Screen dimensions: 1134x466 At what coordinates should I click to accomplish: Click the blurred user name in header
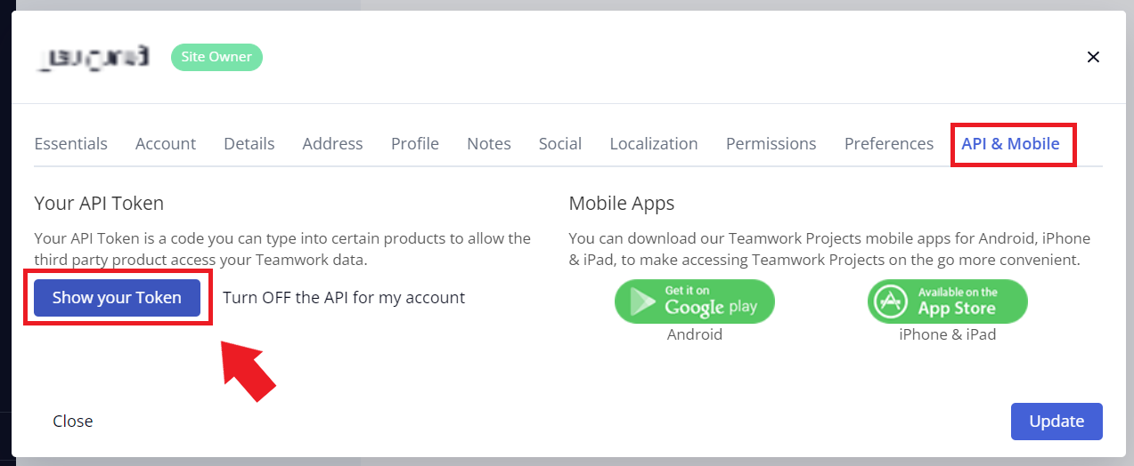(94, 58)
